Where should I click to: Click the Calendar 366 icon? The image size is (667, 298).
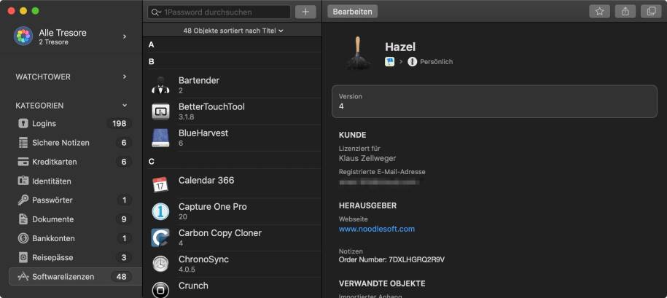(160, 185)
